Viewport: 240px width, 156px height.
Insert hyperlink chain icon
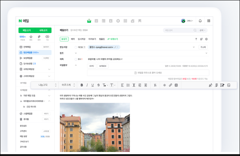[170, 85]
